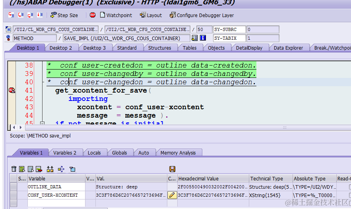Screen dimensions: 351x209
Task: Select the Variables 1 tab
Action: click(31, 153)
